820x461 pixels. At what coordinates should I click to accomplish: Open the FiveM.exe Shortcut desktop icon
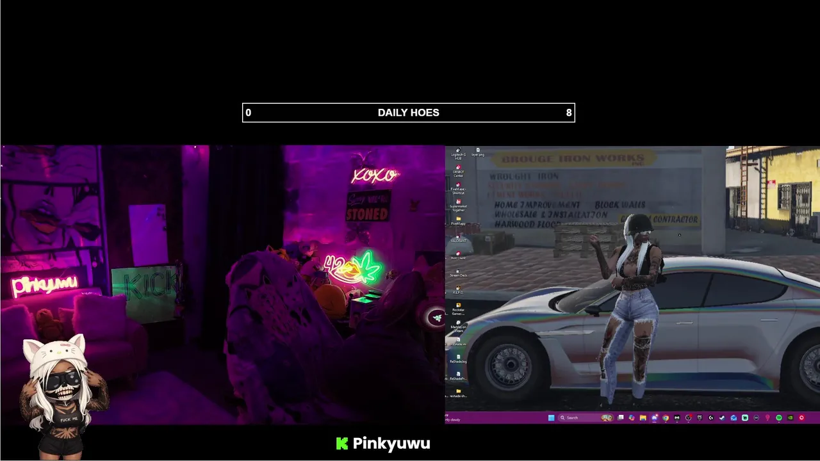click(459, 188)
